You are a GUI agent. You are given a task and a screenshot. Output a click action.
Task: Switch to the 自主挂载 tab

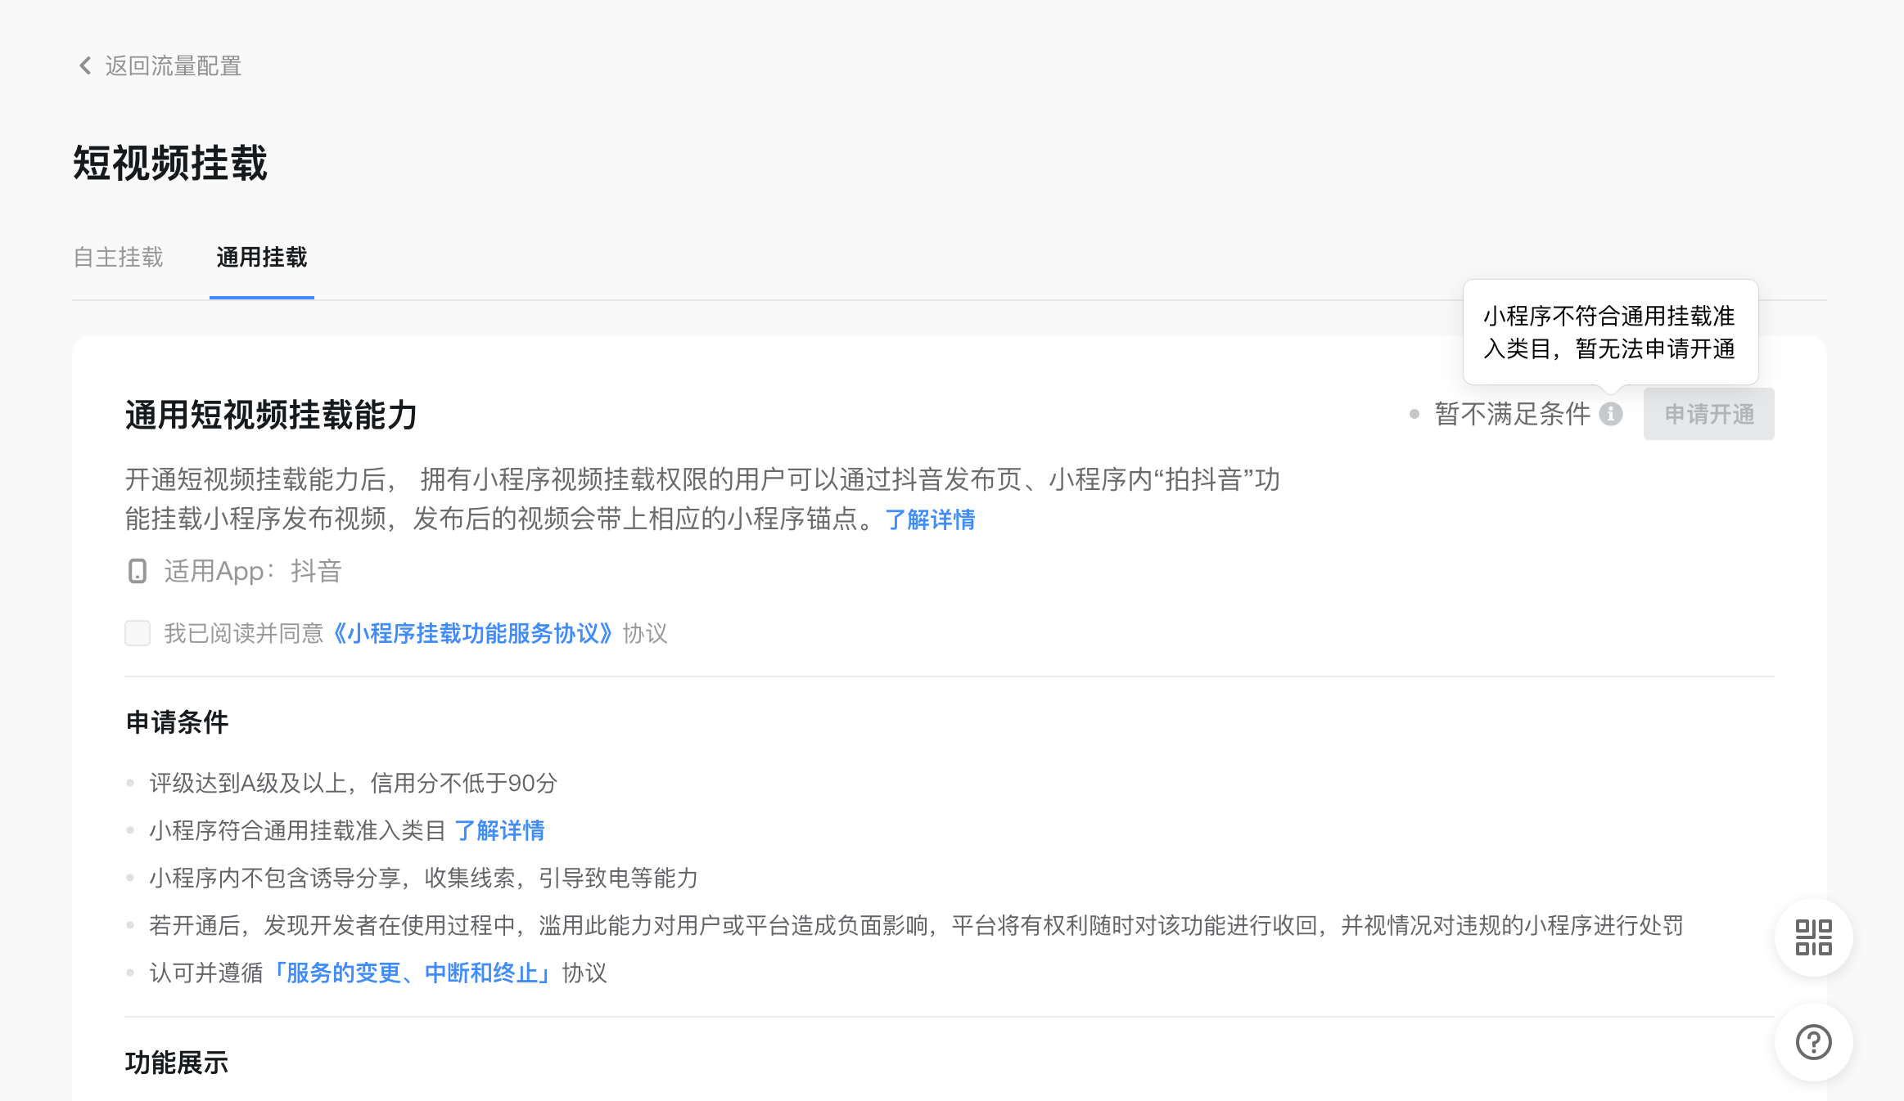click(119, 258)
